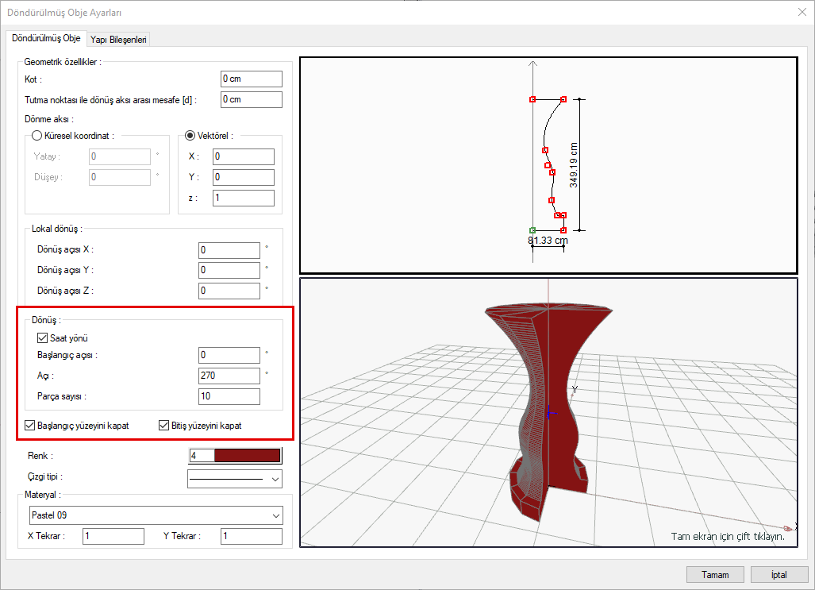Toggle Başlangıç yüzeyini kapat checkbox
Viewport: 815px width, 590px height.
(x=31, y=425)
